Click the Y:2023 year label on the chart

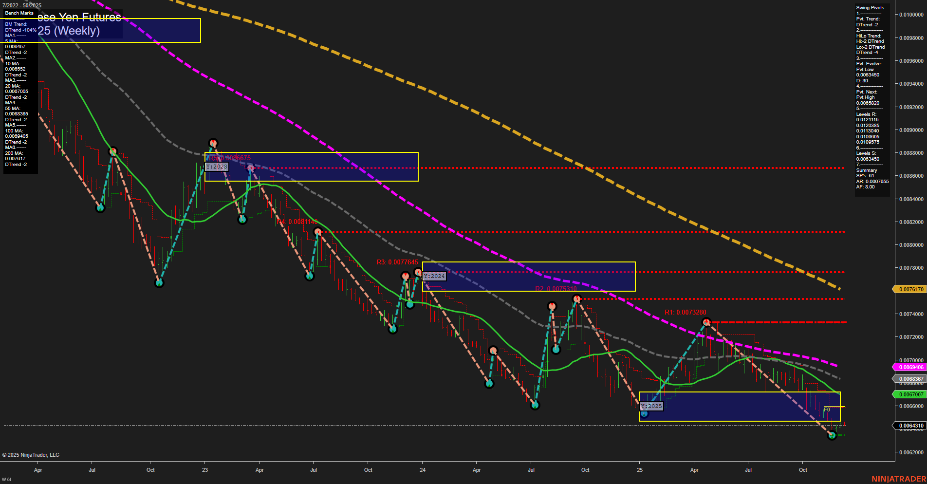coord(216,167)
